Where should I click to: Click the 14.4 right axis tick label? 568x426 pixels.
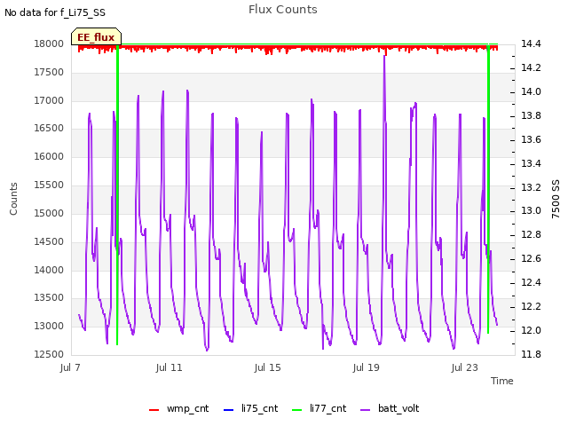(x=531, y=43)
